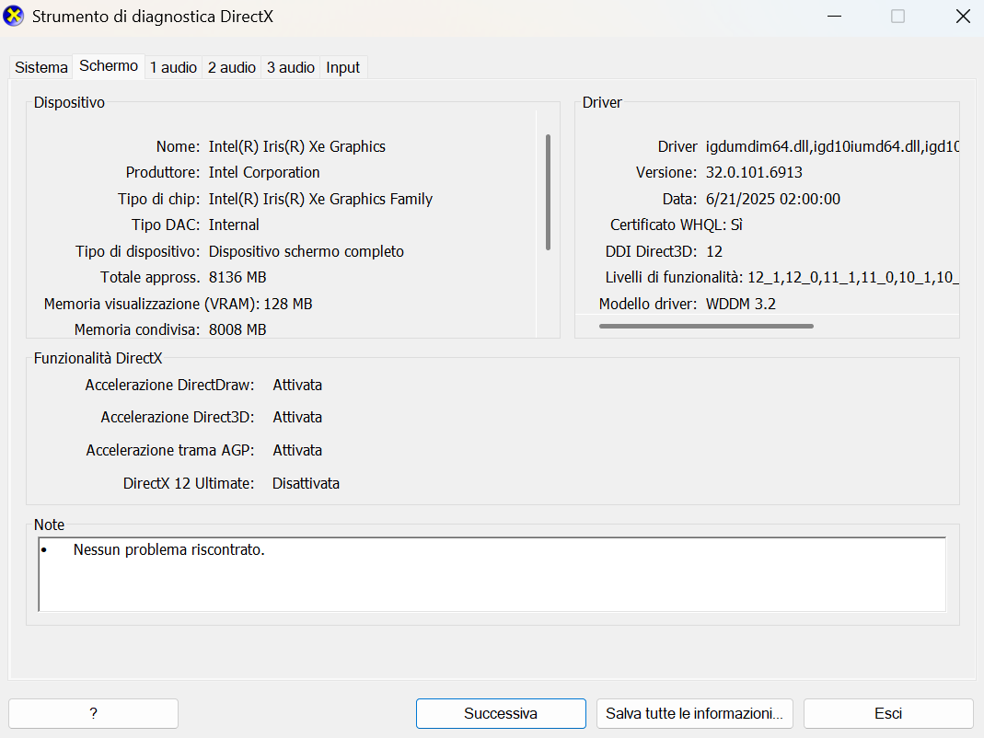This screenshot has width=984, height=738.
Task: Switch to the Input tab
Action: click(x=342, y=67)
